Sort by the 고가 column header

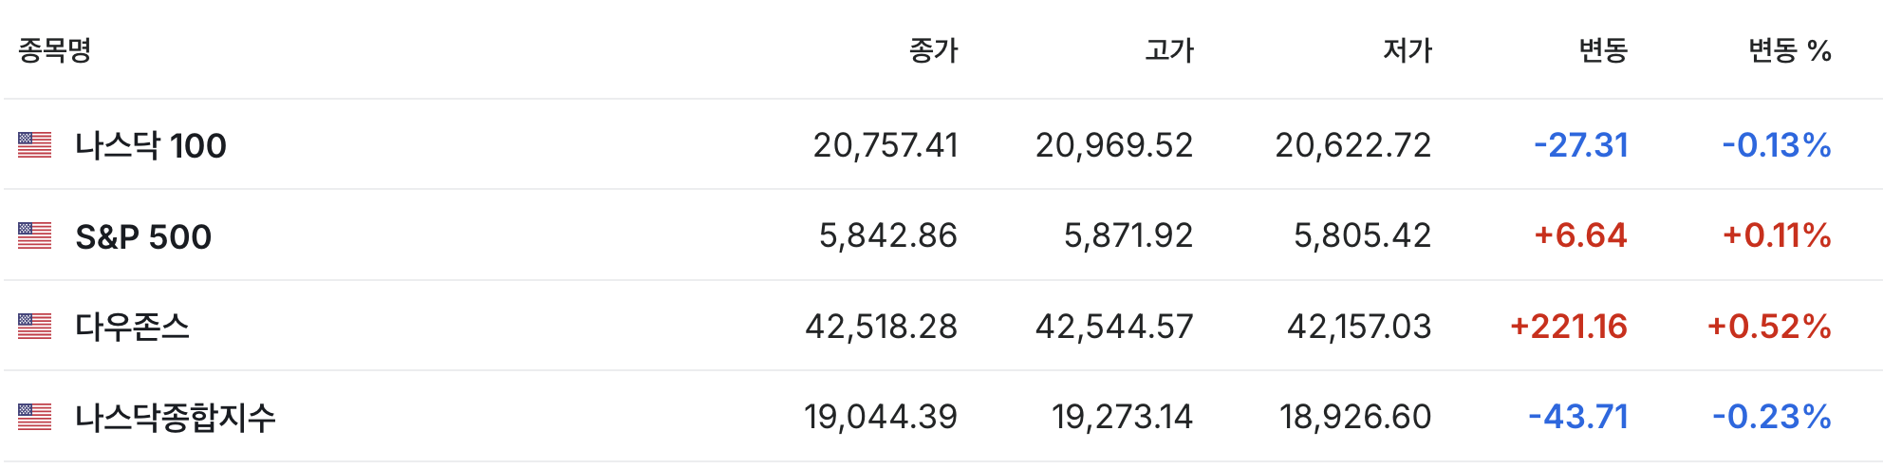pos(1169,49)
